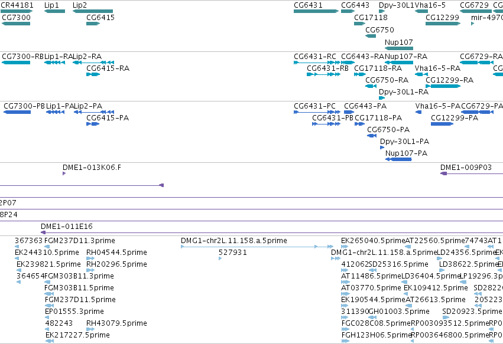Click EST RH20296.5prime

[x=117, y=264]
